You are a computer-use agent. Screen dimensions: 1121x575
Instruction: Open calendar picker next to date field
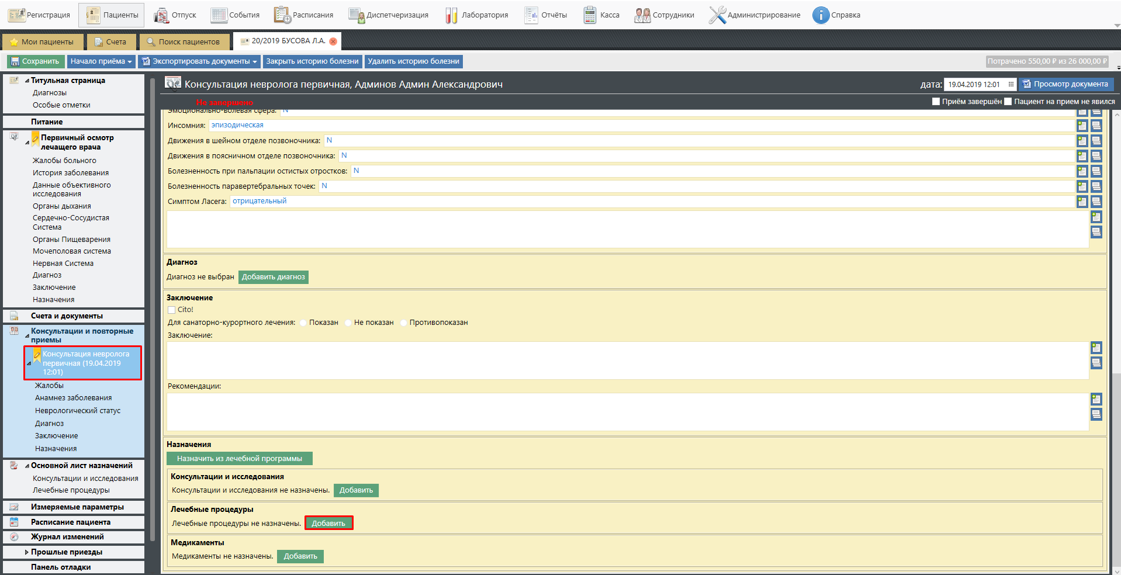(x=1011, y=85)
